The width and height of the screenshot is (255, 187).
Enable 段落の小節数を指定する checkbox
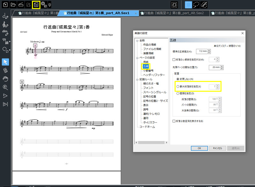pyautogui.click(x=174, y=60)
